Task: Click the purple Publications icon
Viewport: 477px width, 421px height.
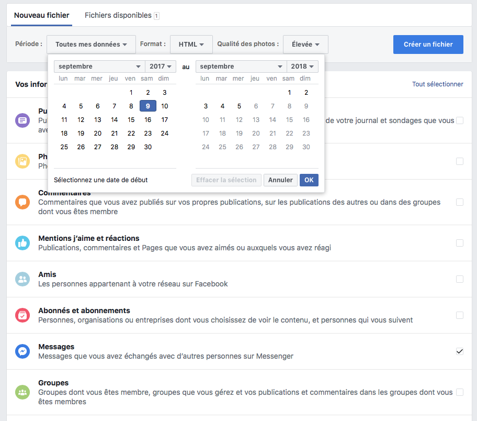Action: [x=22, y=120]
